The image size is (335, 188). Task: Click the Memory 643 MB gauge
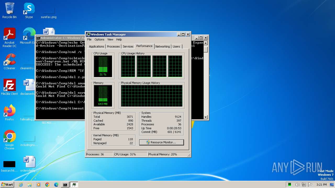tap(103, 96)
